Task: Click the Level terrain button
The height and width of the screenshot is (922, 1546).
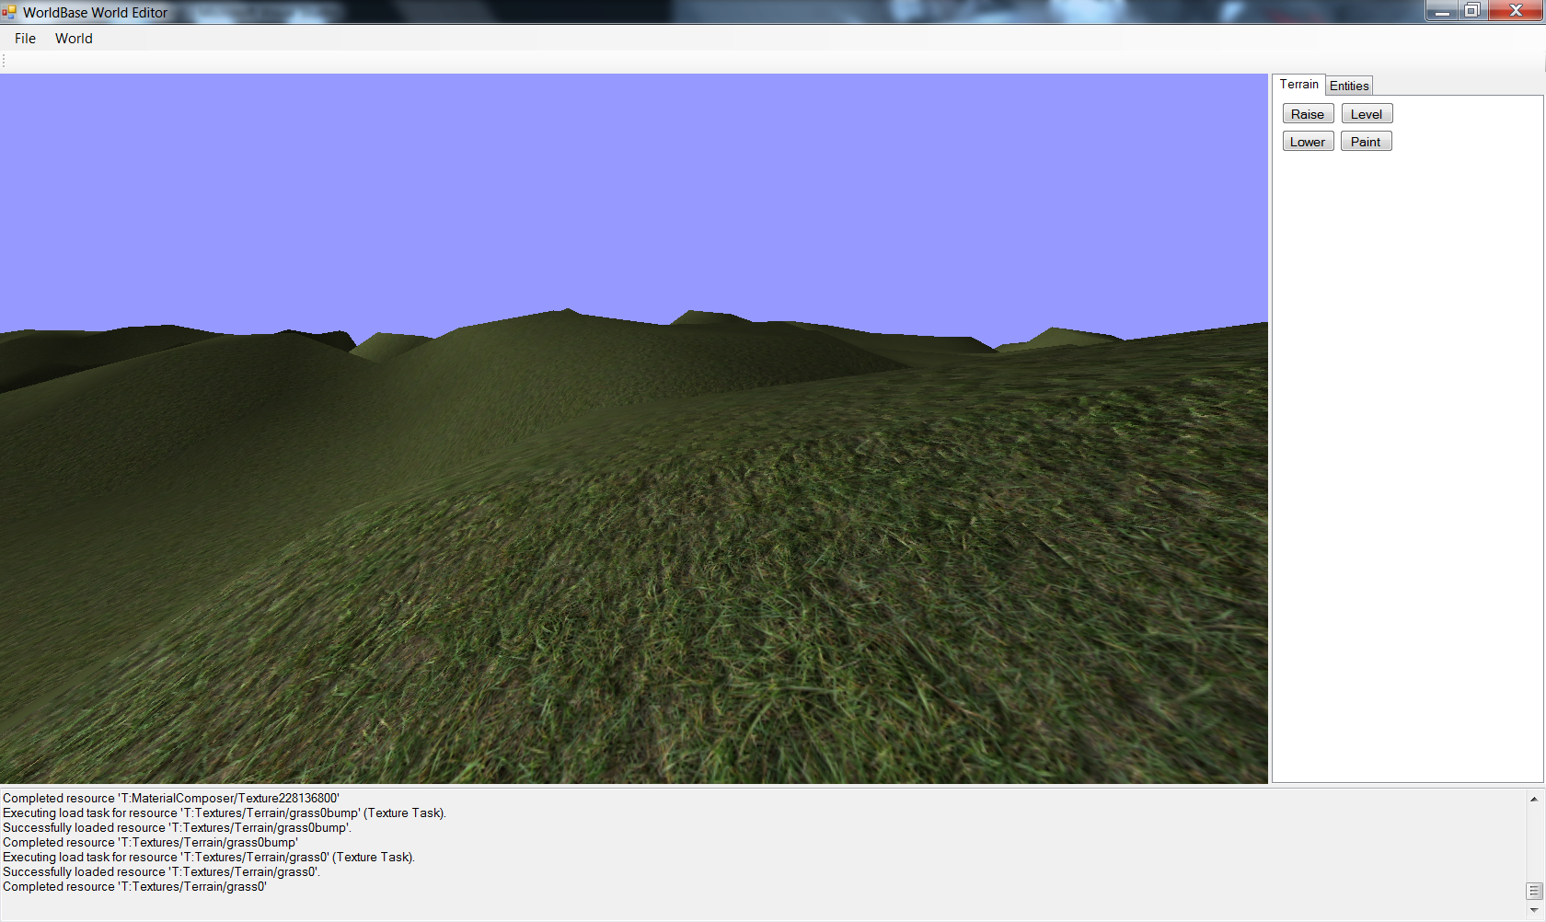Action: 1367,114
